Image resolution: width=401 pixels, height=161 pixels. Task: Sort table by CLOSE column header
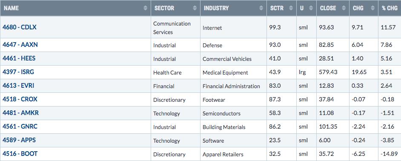tap(333, 8)
